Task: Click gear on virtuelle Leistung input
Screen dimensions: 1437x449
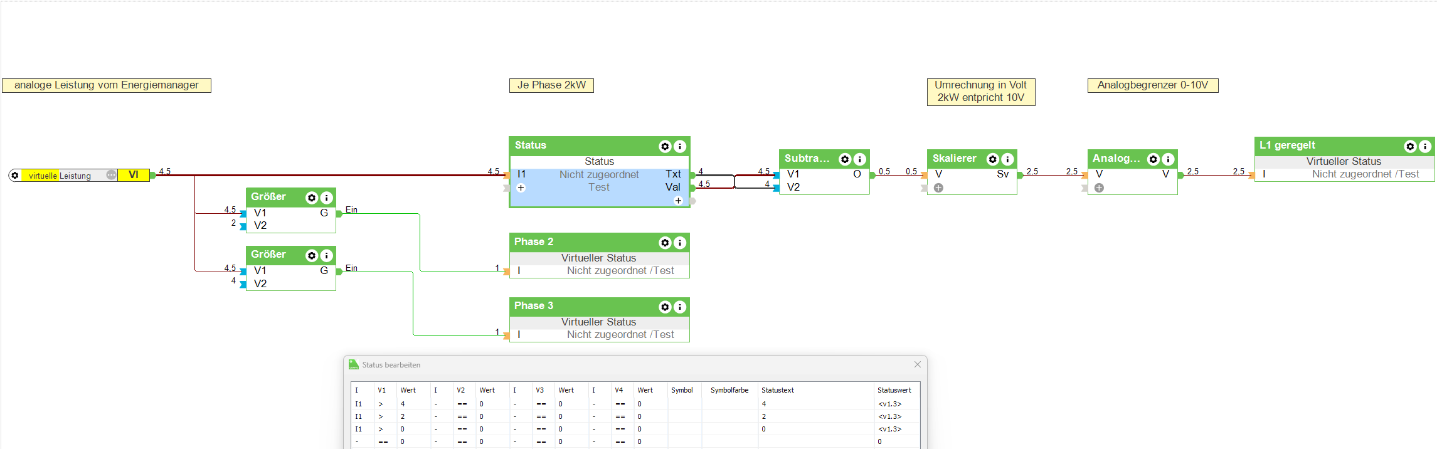Action: pyautogui.click(x=15, y=176)
